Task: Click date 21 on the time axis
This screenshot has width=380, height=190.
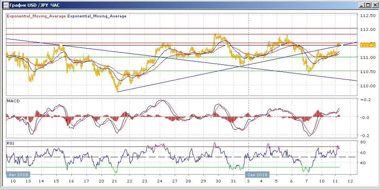Action: point(116,181)
